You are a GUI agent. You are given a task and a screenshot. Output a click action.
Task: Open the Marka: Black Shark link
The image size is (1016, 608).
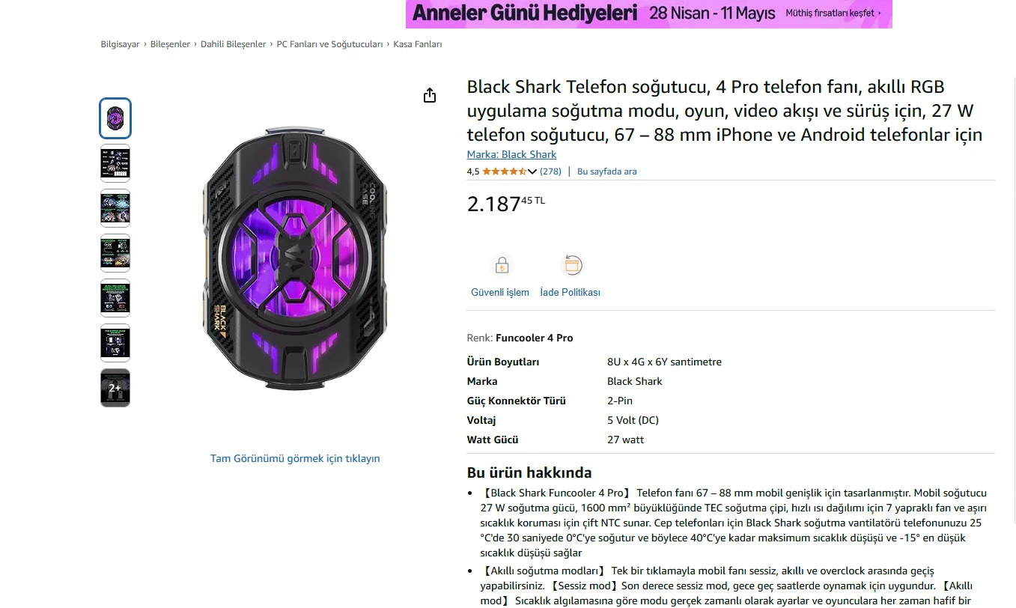pos(511,154)
